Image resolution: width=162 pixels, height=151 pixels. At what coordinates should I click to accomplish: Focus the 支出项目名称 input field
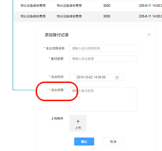103,48
